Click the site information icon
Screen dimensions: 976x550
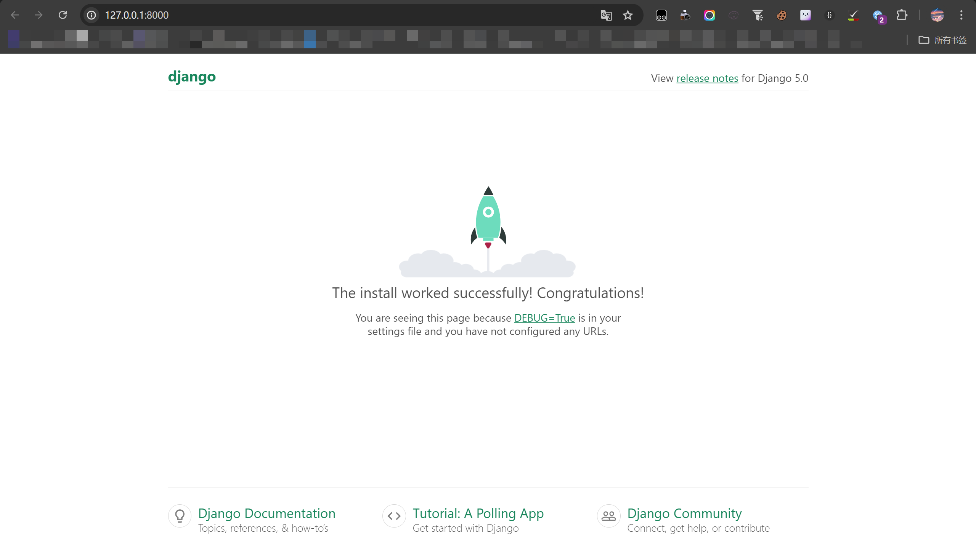click(91, 15)
